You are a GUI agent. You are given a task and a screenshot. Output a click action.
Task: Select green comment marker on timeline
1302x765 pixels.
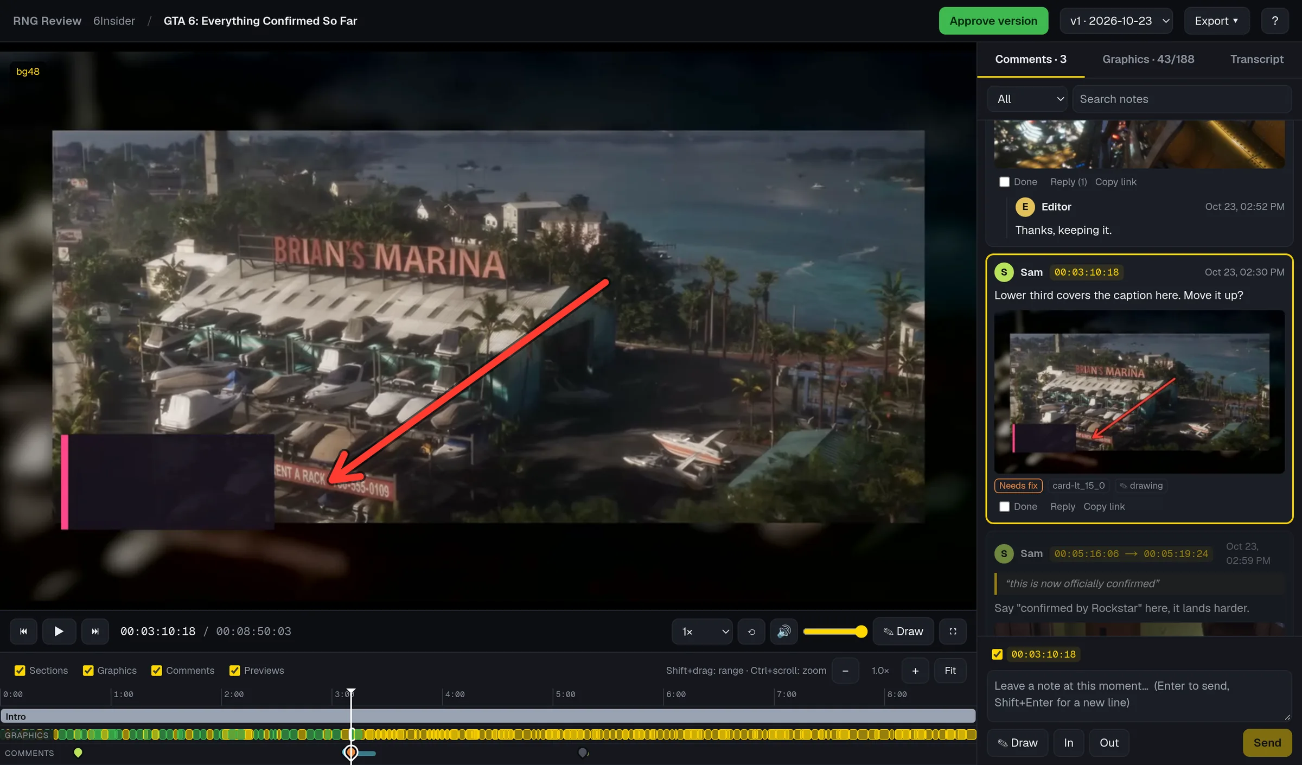tap(78, 753)
